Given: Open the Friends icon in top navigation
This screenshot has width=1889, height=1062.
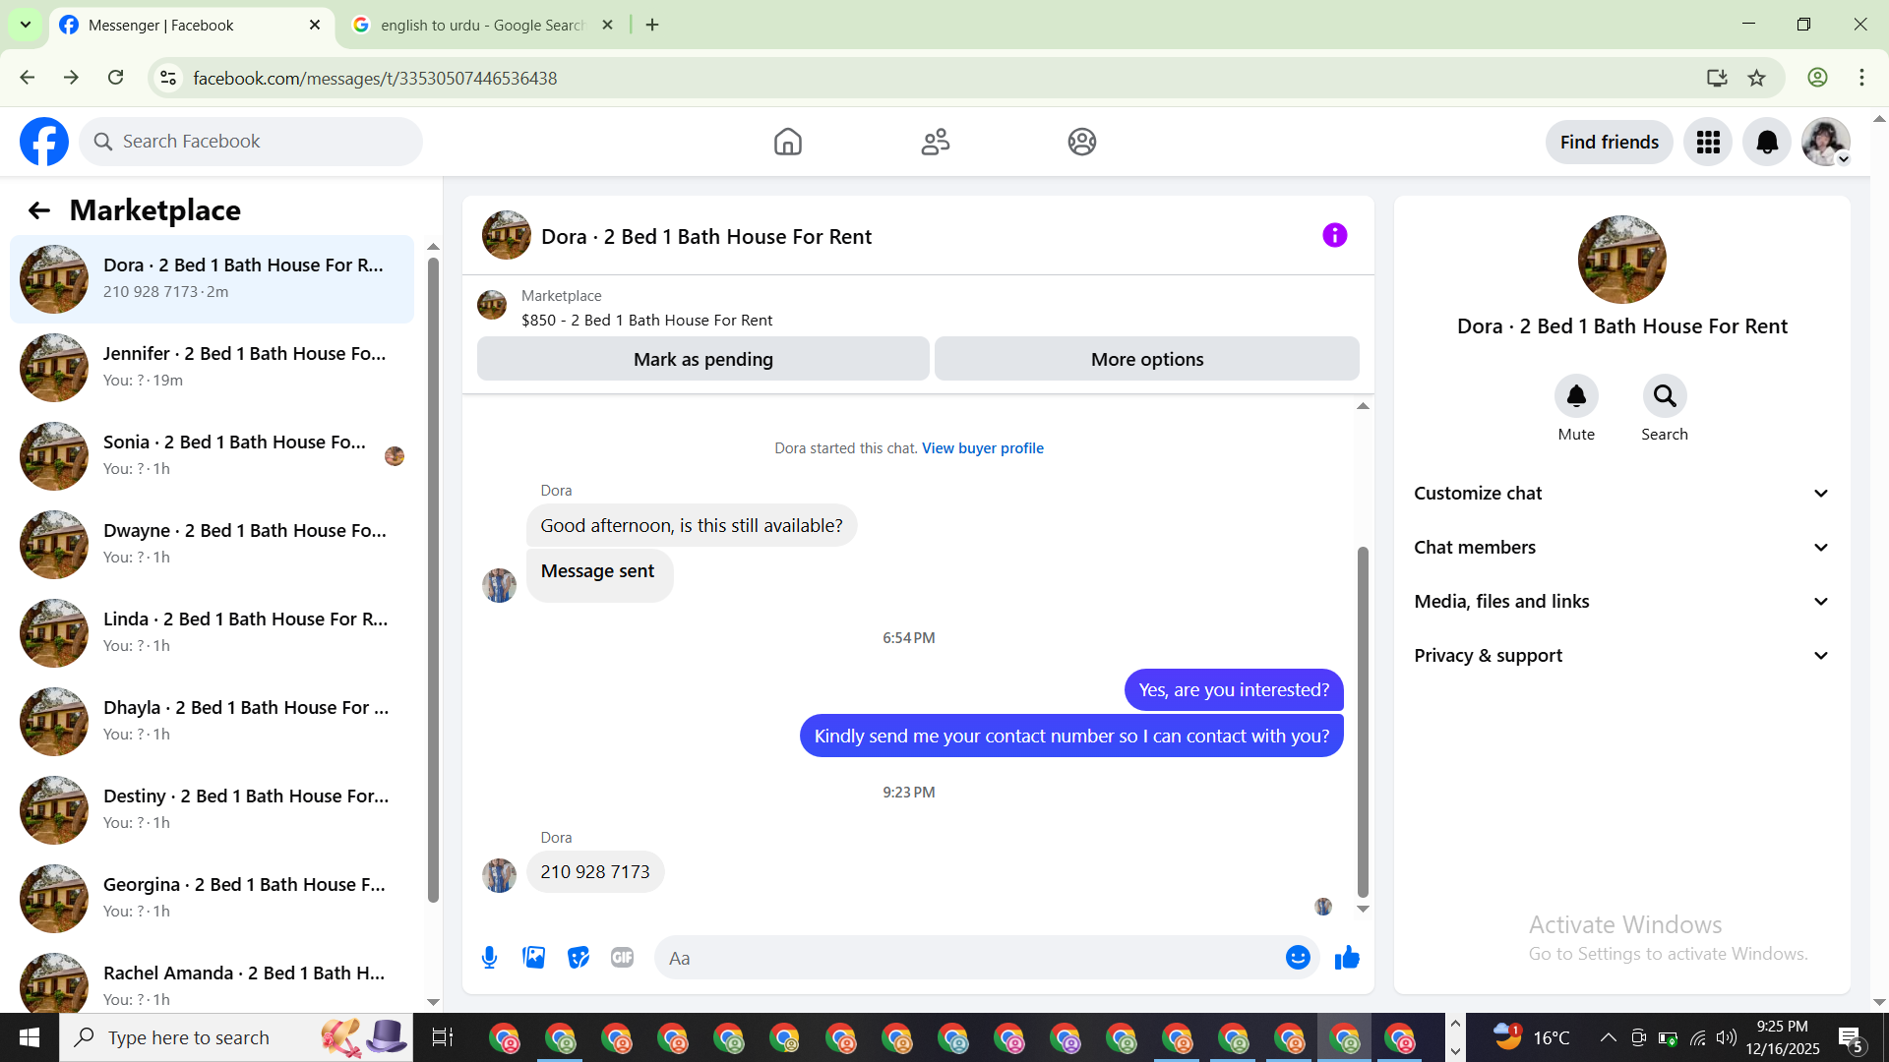Looking at the screenshot, I should click(936, 142).
